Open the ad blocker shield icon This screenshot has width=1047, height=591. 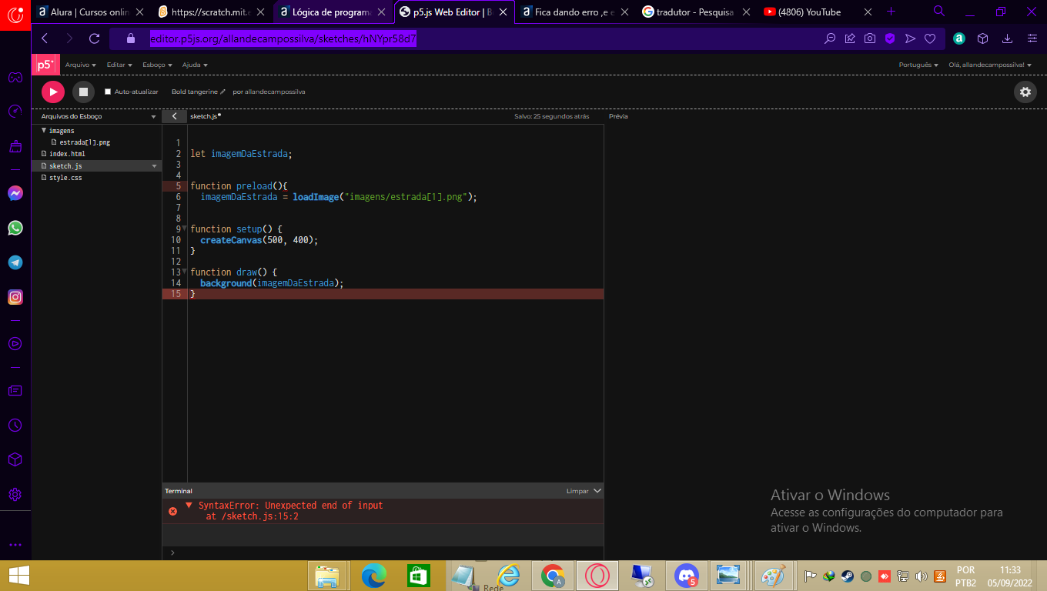(890, 38)
